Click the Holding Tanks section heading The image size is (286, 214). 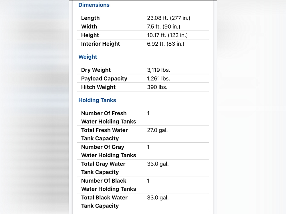point(97,100)
